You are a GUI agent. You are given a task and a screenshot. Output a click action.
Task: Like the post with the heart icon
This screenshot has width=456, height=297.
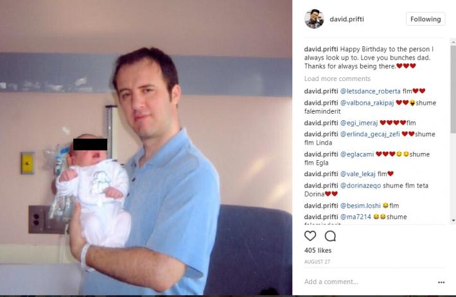[310, 235]
